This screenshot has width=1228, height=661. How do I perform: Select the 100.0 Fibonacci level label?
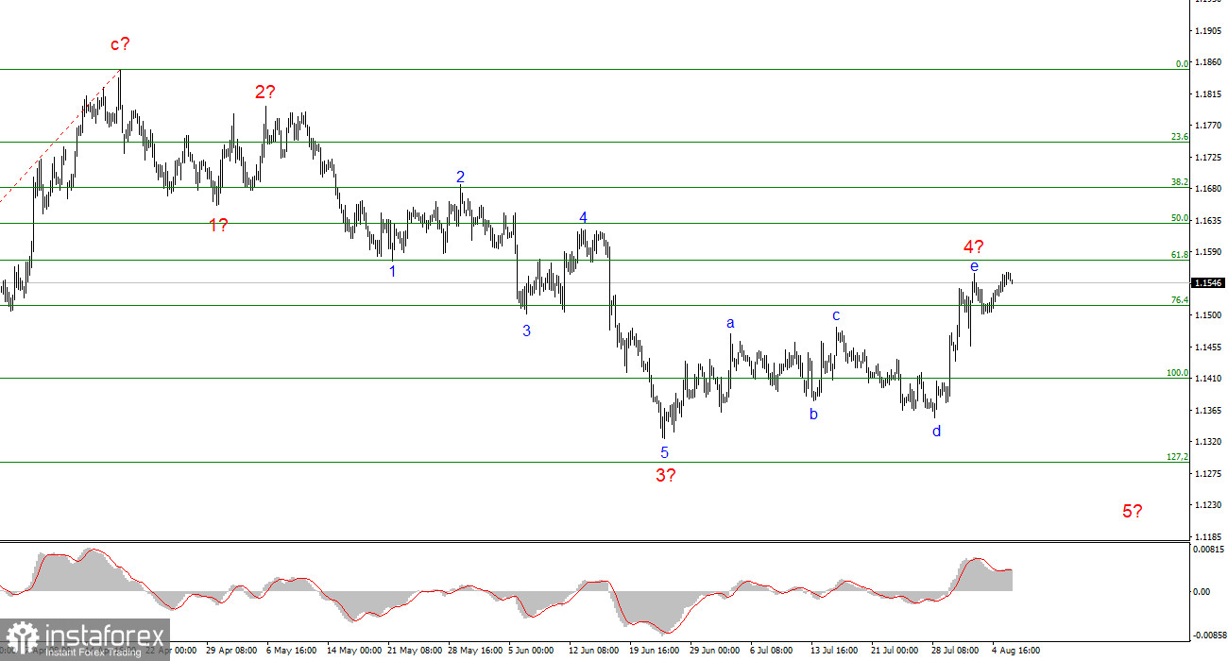1178,373
